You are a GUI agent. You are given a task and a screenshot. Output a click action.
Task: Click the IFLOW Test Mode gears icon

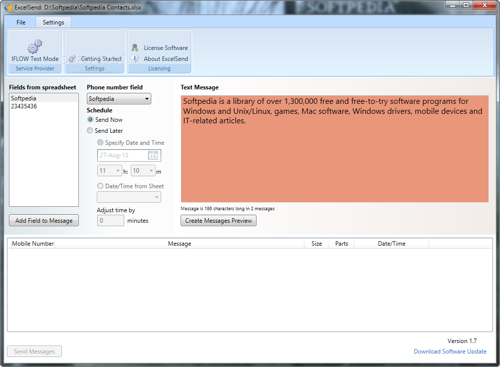click(35, 46)
